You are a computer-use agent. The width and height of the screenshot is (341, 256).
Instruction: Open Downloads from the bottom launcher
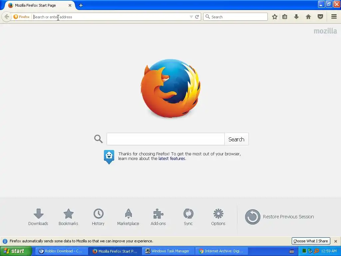38,217
